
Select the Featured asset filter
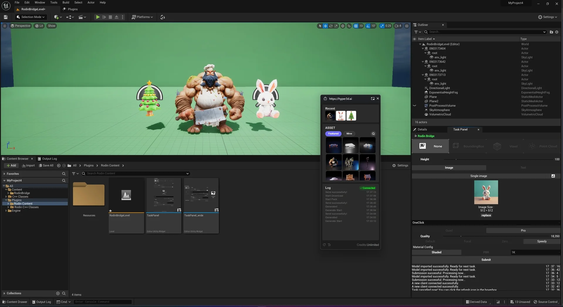(x=333, y=134)
